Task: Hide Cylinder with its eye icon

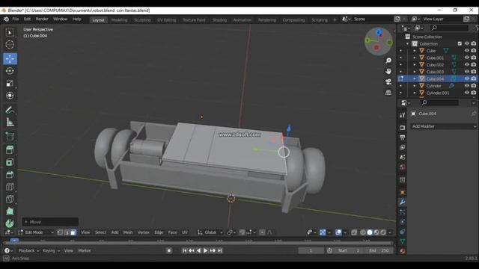Action: tap(467, 86)
